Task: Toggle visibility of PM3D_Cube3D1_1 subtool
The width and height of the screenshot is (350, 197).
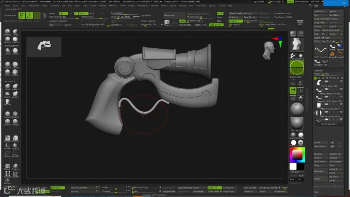Action: tap(341, 119)
